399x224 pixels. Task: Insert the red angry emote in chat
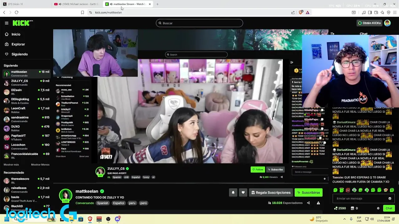tap(348, 190)
